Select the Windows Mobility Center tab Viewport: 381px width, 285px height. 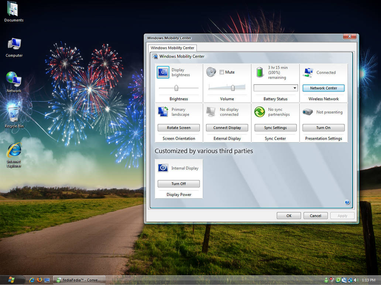coord(172,48)
